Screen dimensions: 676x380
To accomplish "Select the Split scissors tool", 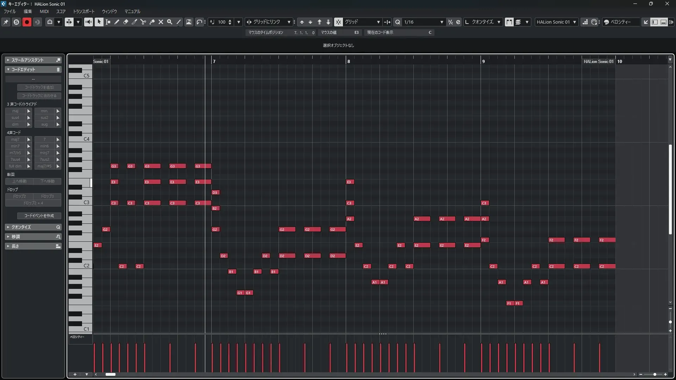I will [x=143, y=22].
